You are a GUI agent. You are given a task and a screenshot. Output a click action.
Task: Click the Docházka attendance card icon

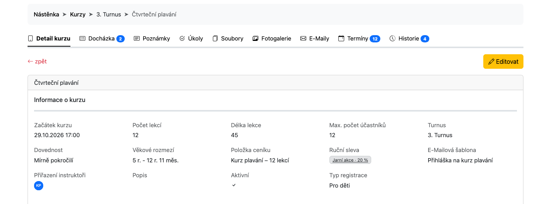pyautogui.click(x=82, y=39)
